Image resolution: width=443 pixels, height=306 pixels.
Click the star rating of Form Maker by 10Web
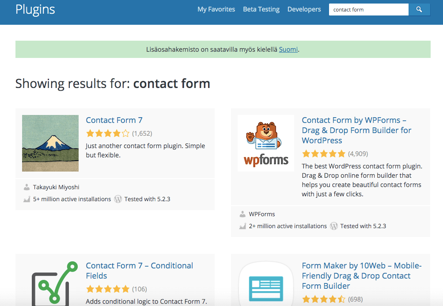(x=323, y=299)
